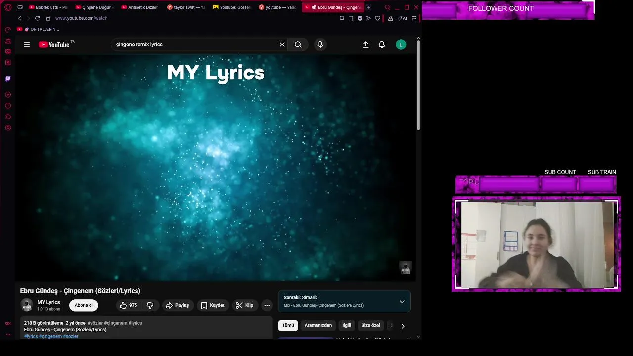Open history clock icon in sidebar

pyautogui.click(x=8, y=106)
